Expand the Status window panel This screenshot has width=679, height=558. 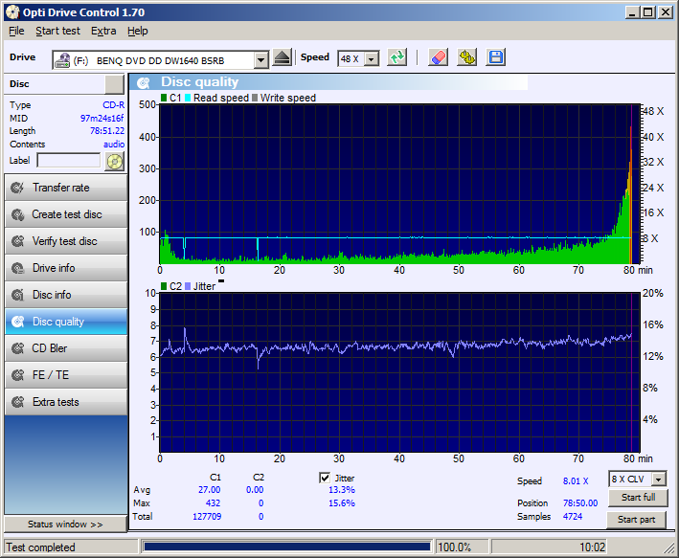click(x=65, y=525)
